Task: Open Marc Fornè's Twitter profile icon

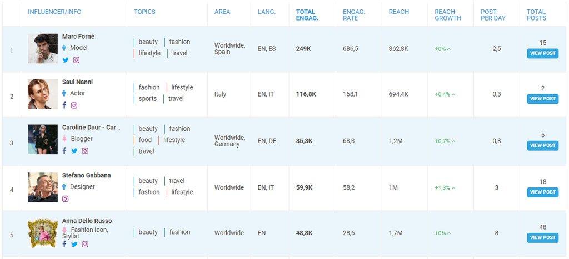Action: [x=66, y=60]
